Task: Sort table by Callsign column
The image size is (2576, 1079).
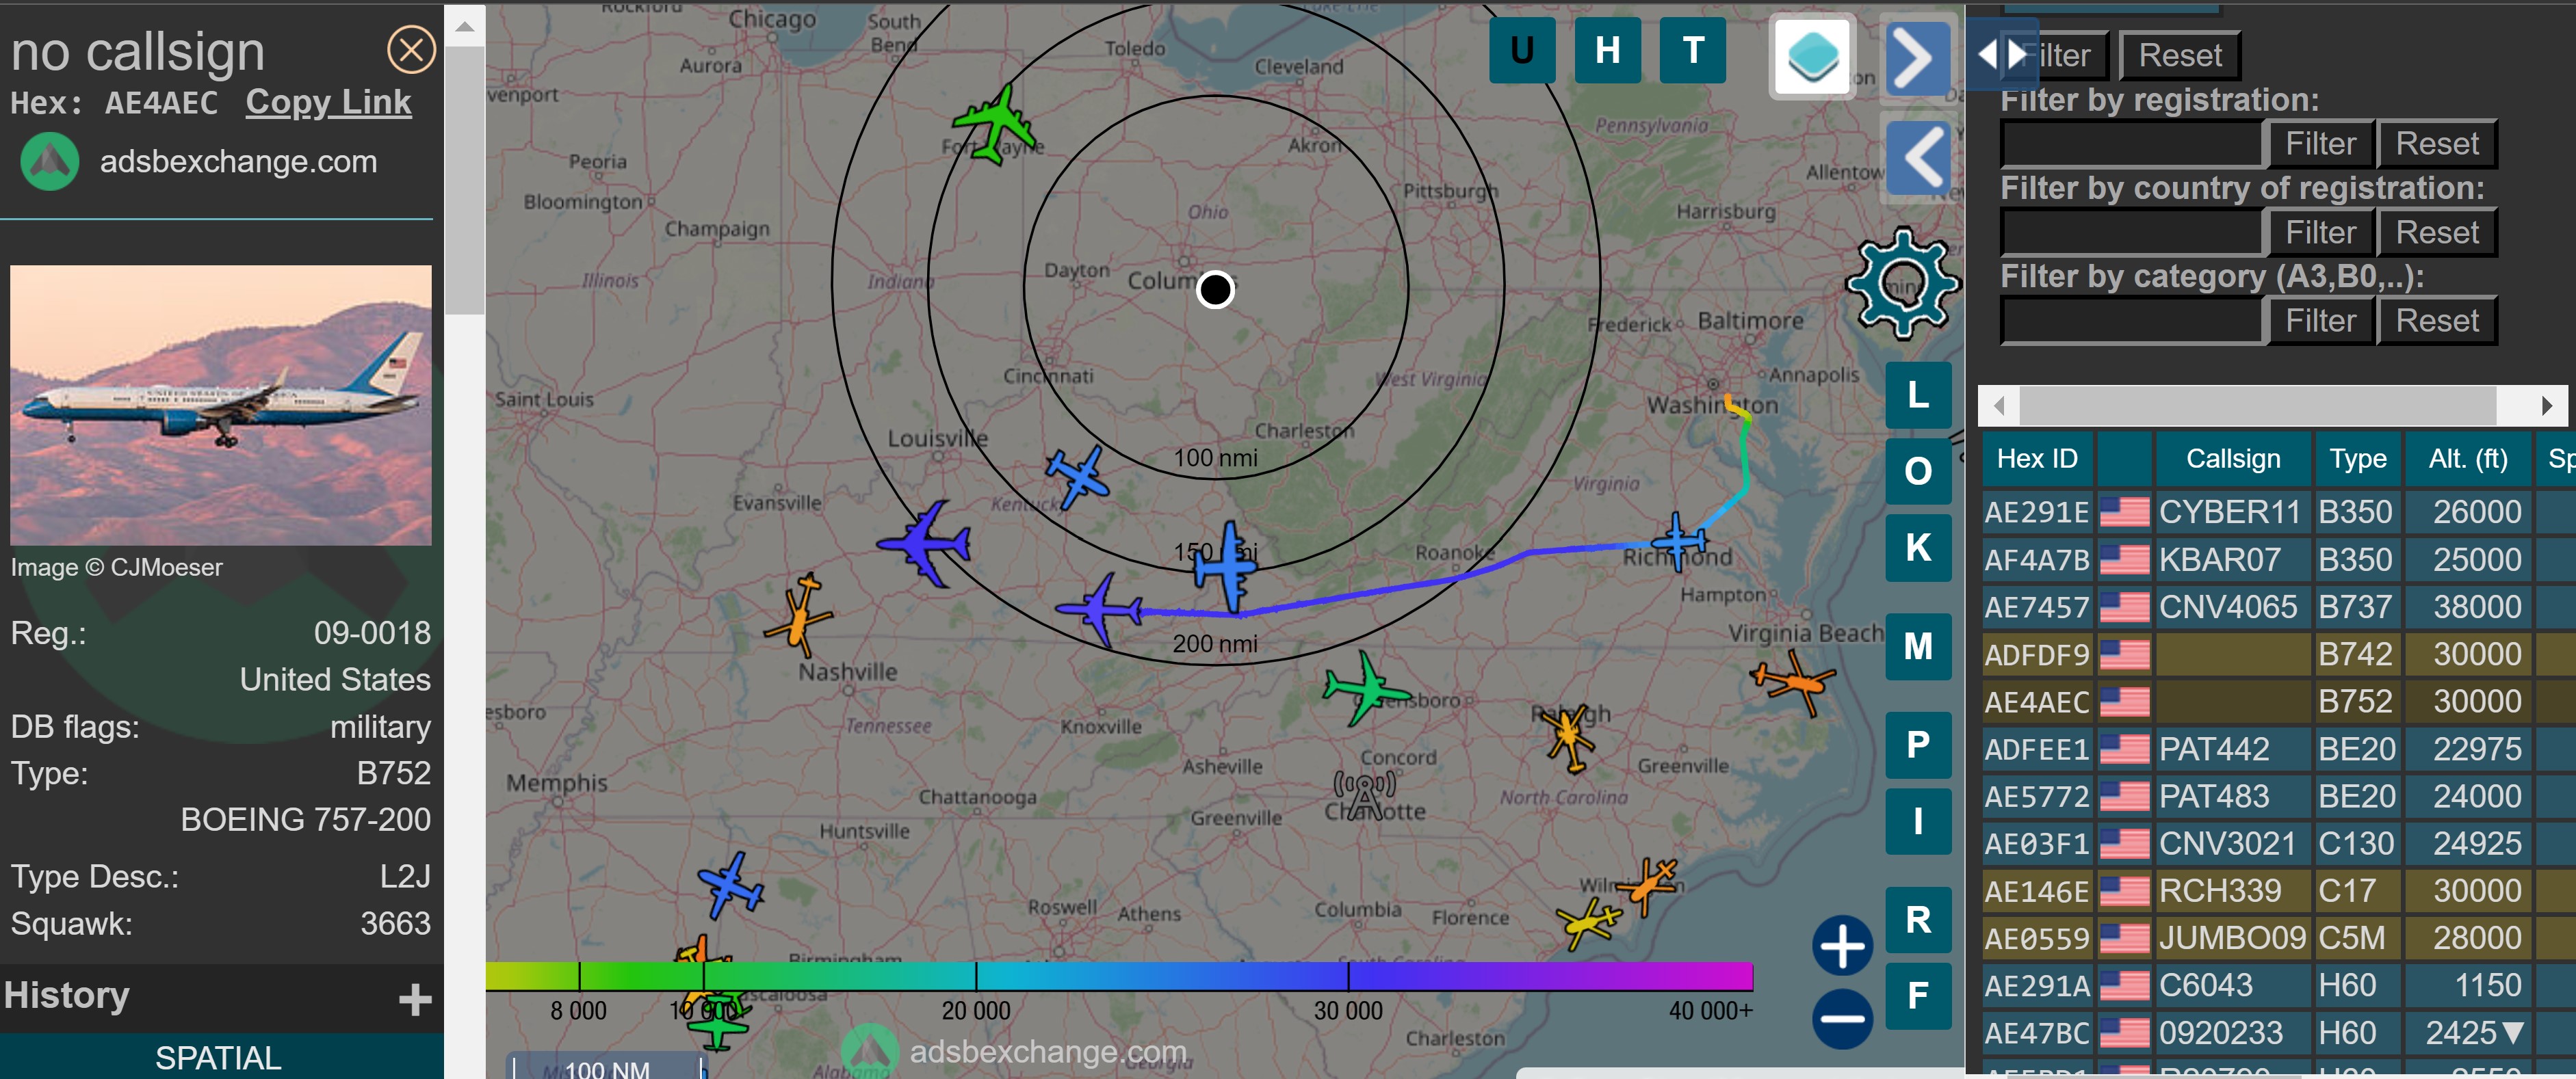Action: tap(2233, 459)
